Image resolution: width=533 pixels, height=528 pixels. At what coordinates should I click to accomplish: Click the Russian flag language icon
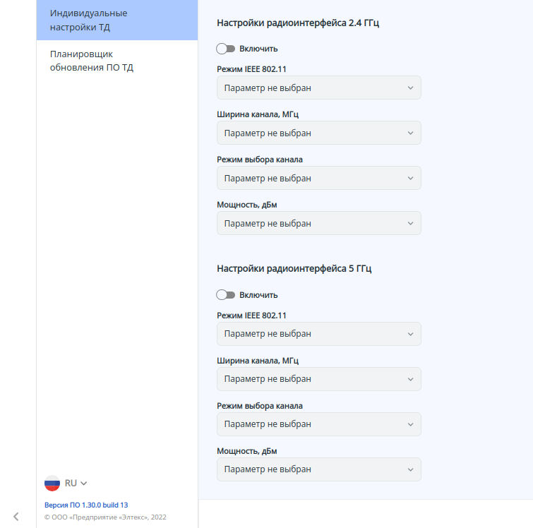pos(52,483)
